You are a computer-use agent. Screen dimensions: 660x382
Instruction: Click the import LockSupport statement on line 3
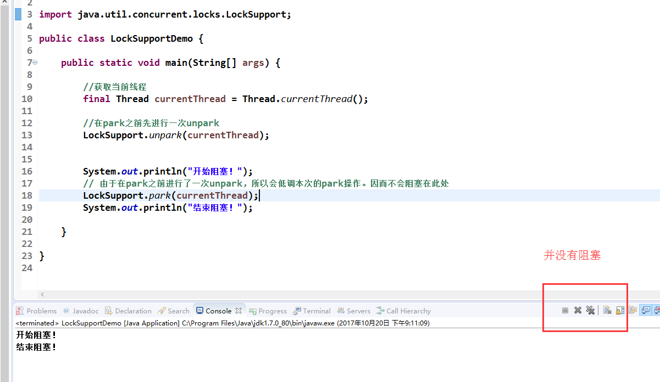tap(165, 14)
